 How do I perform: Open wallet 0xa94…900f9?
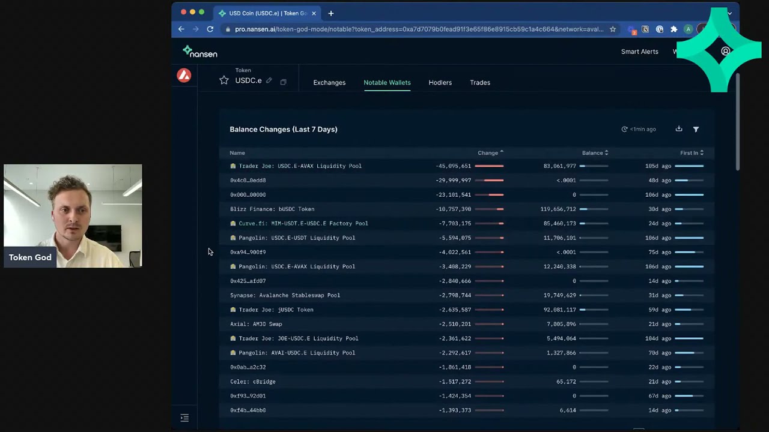click(248, 253)
